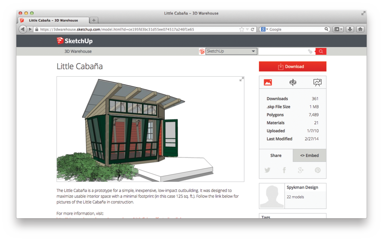This screenshot has width=383, height=241.
Task: Click the 22 models link
Action: [x=295, y=197]
